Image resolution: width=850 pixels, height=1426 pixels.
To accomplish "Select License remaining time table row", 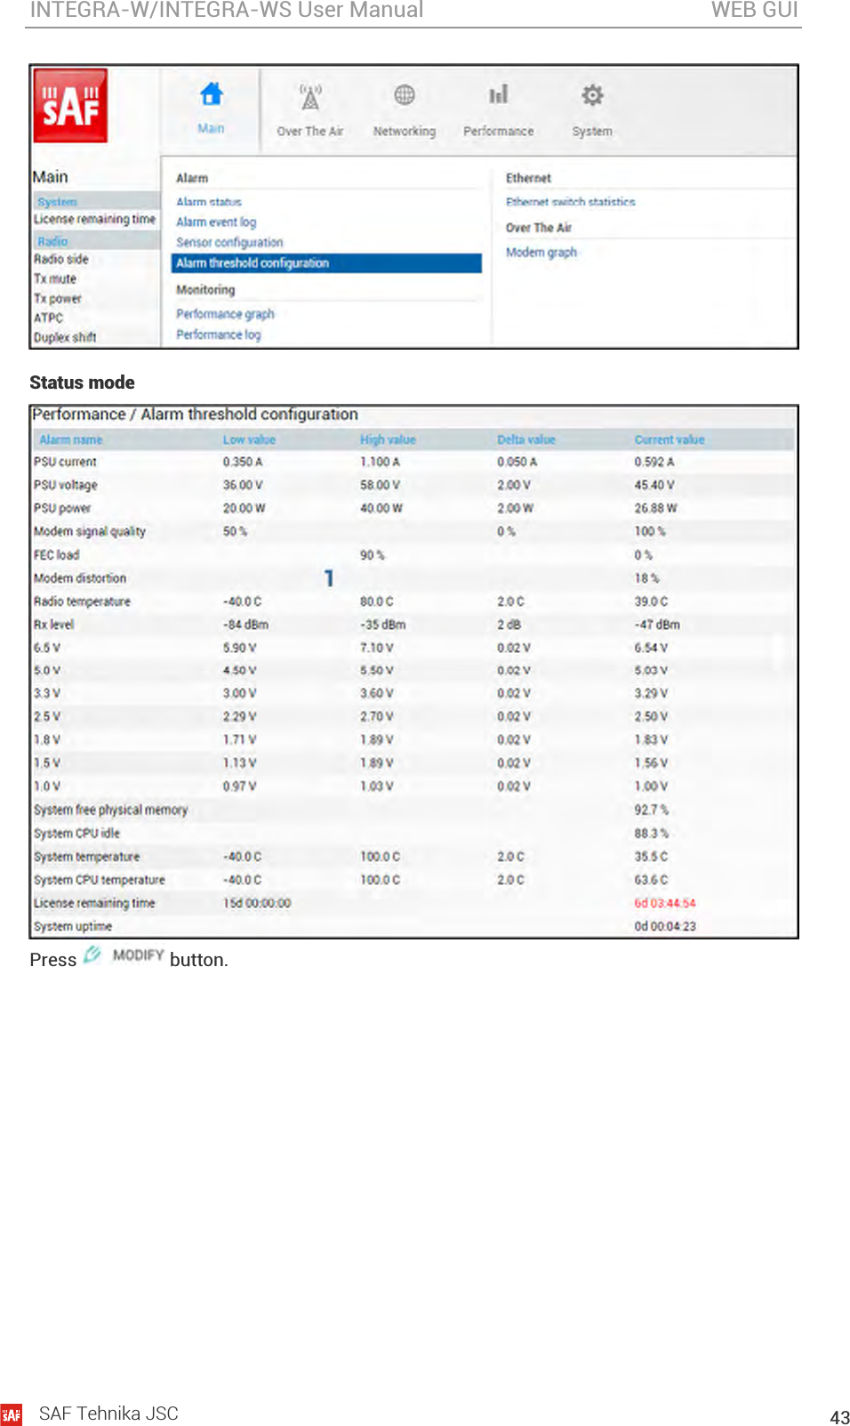I will (413, 904).
